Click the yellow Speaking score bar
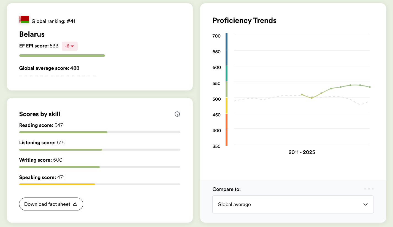This screenshot has width=393, height=227. click(x=57, y=184)
